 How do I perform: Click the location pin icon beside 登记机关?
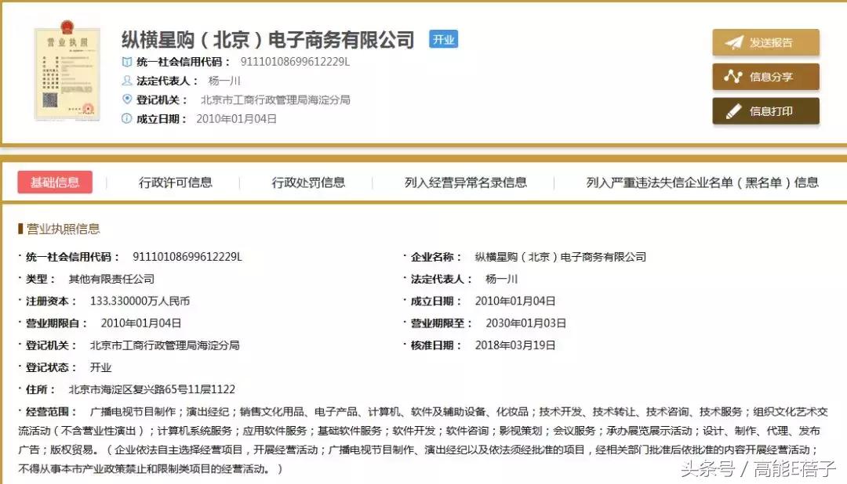point(125,99)
